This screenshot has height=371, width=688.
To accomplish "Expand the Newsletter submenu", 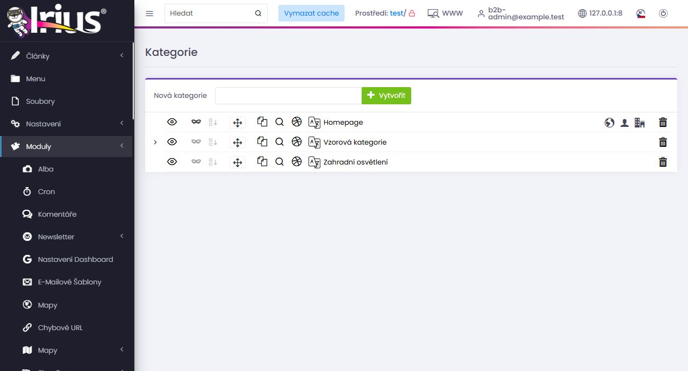I will click(122, 236).
